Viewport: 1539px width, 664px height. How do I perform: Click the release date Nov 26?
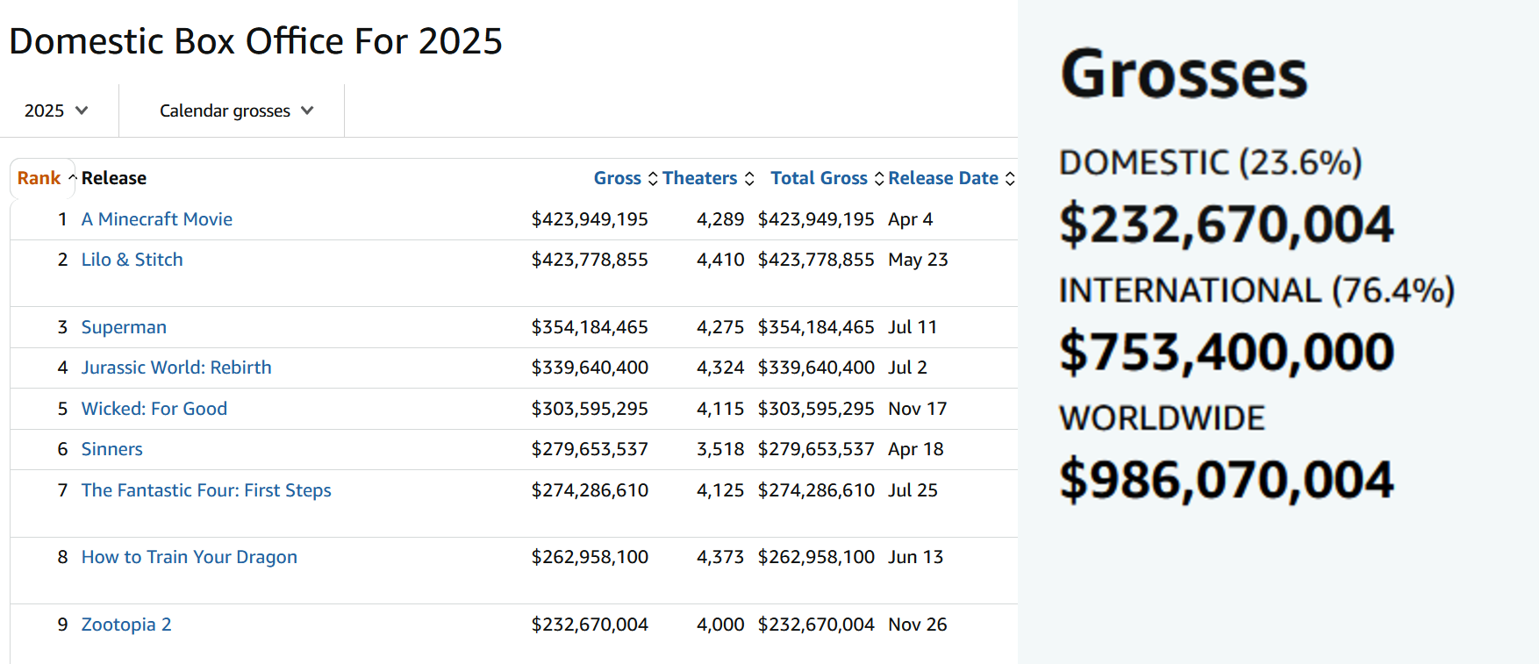[918, 625]
